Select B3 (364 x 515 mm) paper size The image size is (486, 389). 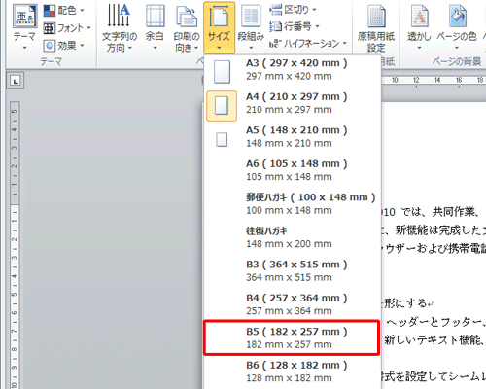tap(293, 271)
